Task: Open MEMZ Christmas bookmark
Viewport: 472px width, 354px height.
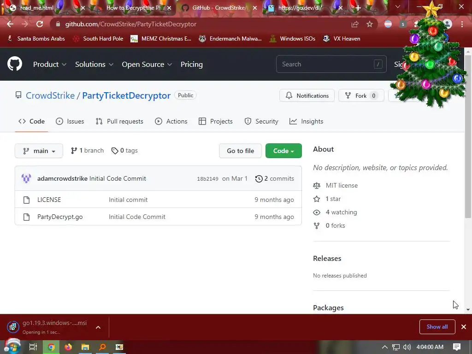Action: tap(161, 39)
